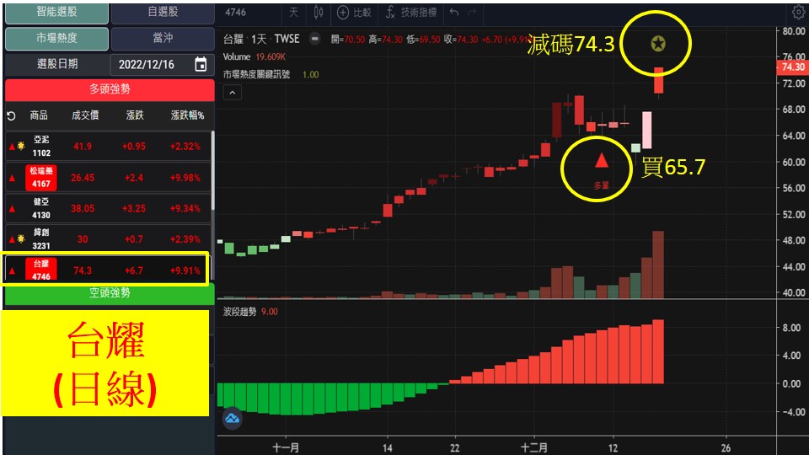This screenshot has height=455, width=809.
Task: Click the candlestick chart style icon
Action: point(318,12)
